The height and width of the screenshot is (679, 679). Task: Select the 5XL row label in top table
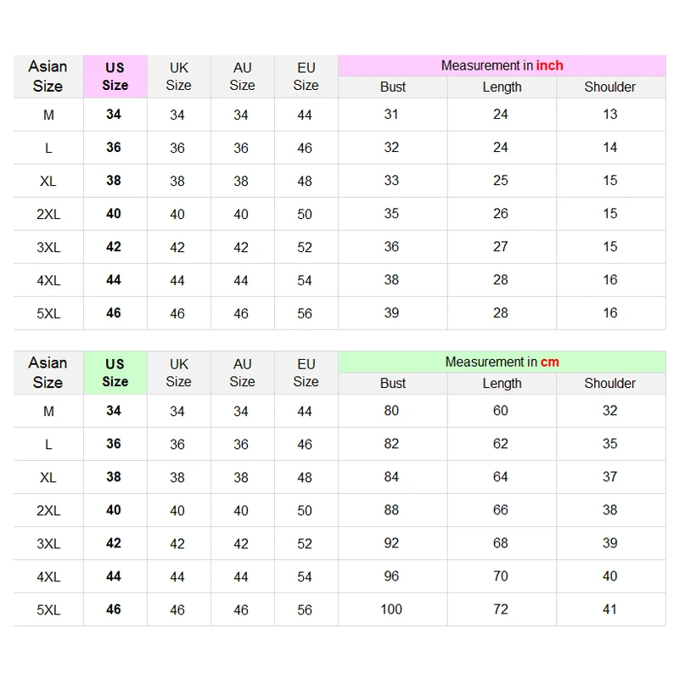[48, 313]
